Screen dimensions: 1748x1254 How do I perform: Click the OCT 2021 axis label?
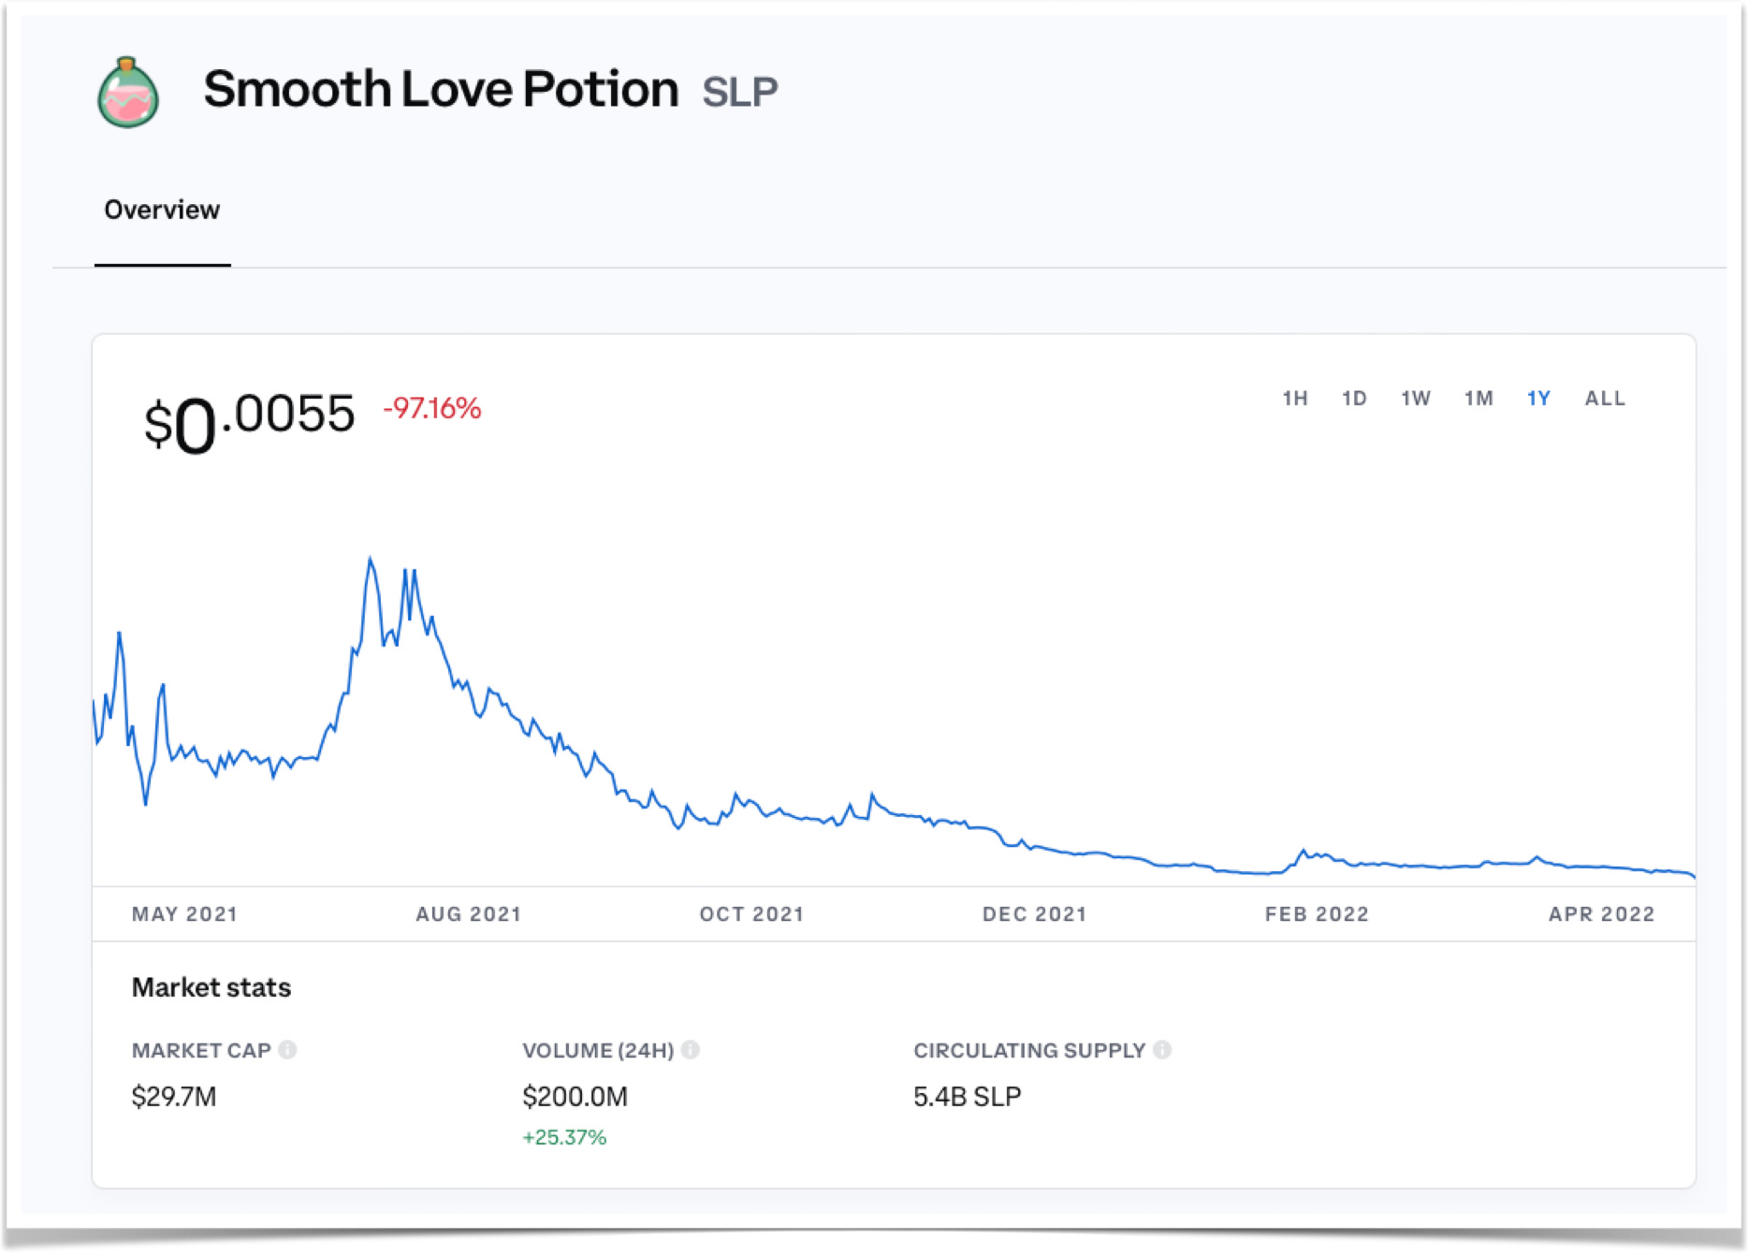(x=751, y=914)
